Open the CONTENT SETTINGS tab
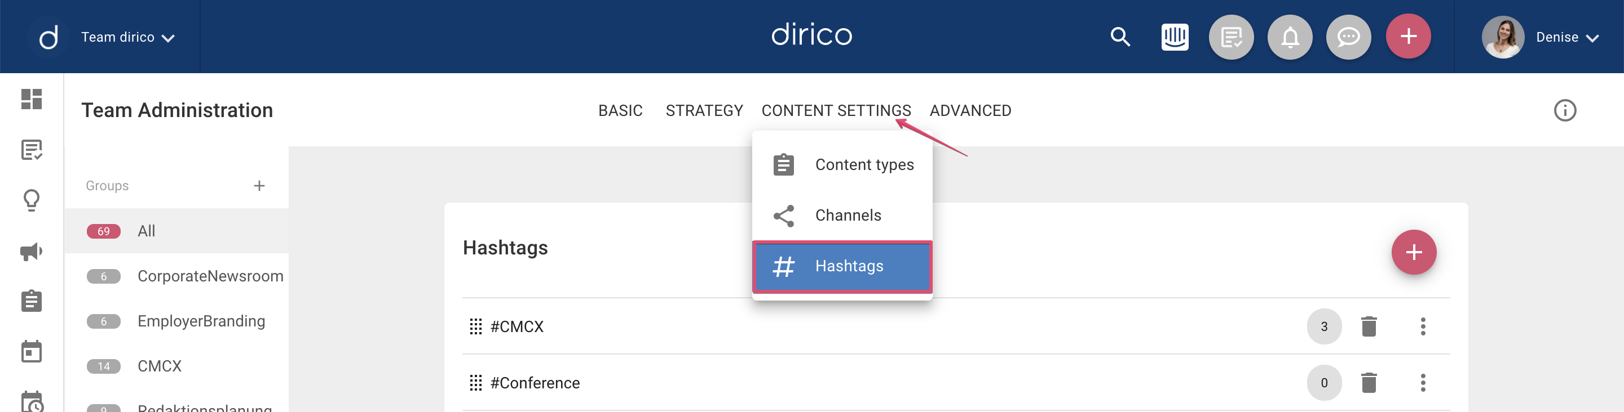Image resolution: width=1624 pixels, height=412 pixels. (836, 111)
